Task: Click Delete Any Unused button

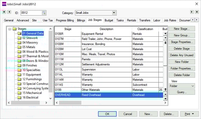Action: [x=182, y=55]
